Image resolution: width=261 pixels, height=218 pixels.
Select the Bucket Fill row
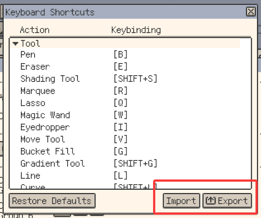pyautogui.click(x=47, y=152)
